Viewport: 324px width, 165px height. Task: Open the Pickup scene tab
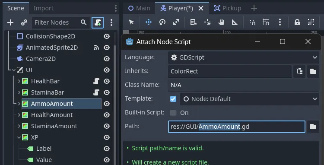pyautogui.click(x=228, y=8)
